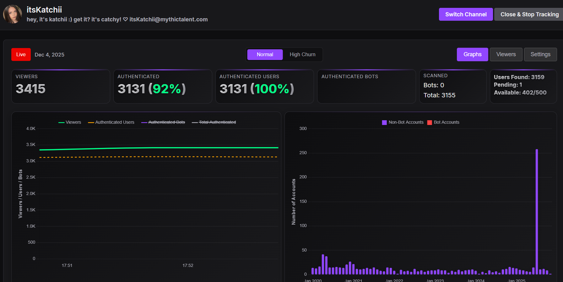Image resolution: width=563 pixels, height=282 pixels.
Task: Switch to High Churn mode
Action: coord(302,55)
